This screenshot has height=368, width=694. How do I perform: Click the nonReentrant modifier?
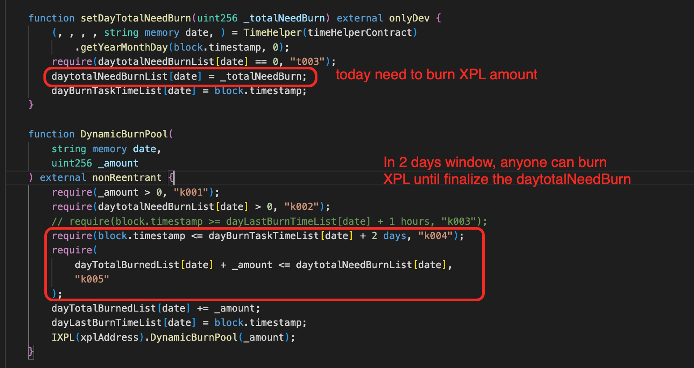[x=127, y=178]
